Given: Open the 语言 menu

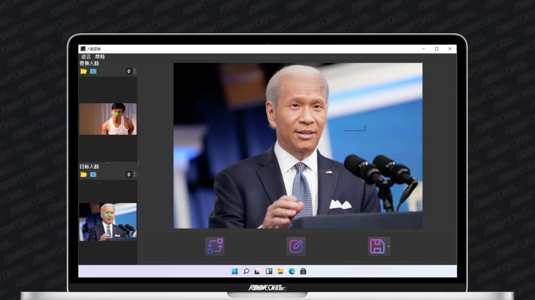Looking at the screenshot, I should click(86, 56).
